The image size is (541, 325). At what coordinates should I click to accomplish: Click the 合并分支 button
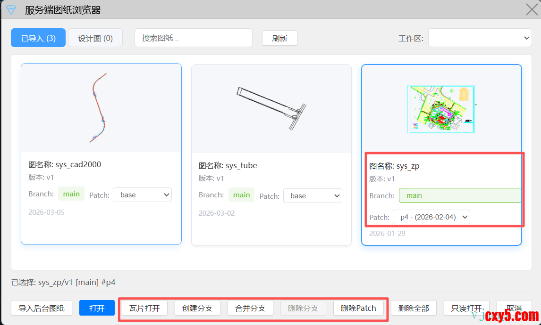(250, 309)
